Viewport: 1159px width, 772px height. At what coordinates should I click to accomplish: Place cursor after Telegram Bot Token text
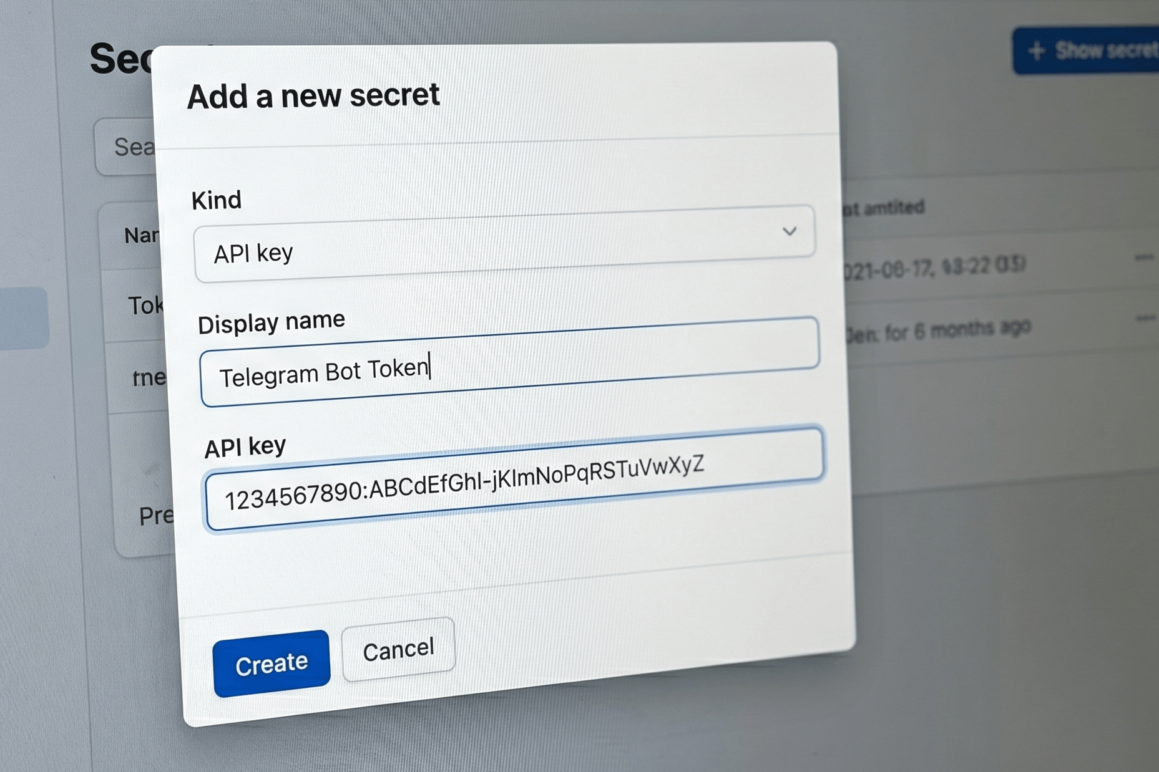coord(431,369)
